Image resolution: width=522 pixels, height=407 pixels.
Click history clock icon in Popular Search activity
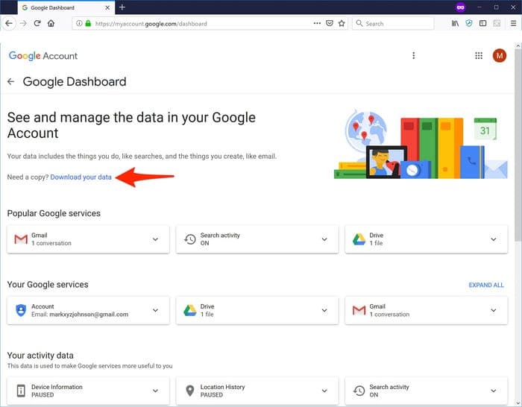point(189,239)
